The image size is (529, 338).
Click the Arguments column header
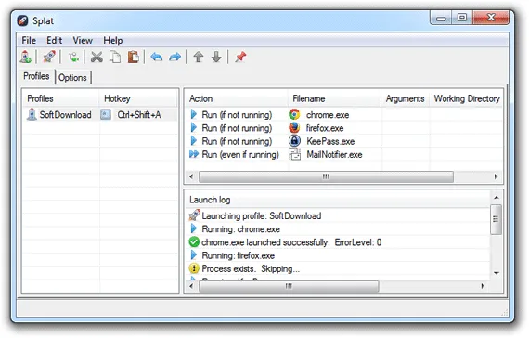click(x=406, y=98)
